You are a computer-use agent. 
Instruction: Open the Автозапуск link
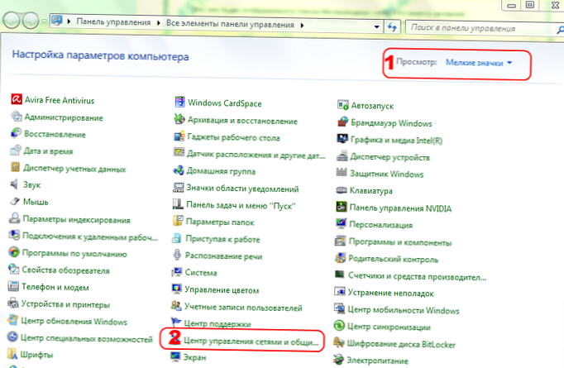pos(372,106)
